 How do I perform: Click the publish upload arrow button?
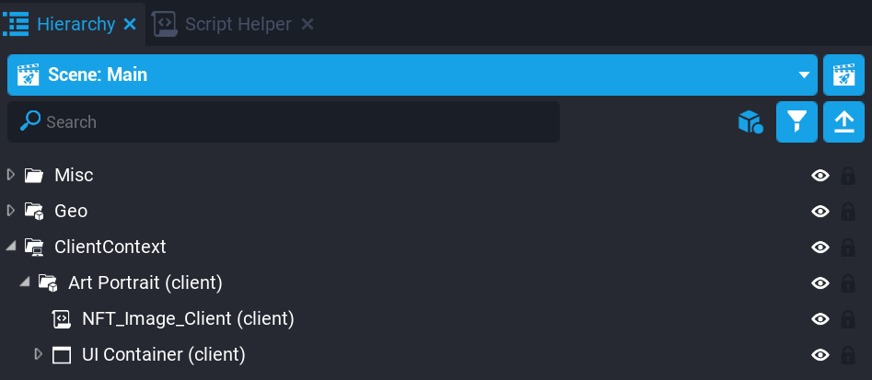(843, 122)
